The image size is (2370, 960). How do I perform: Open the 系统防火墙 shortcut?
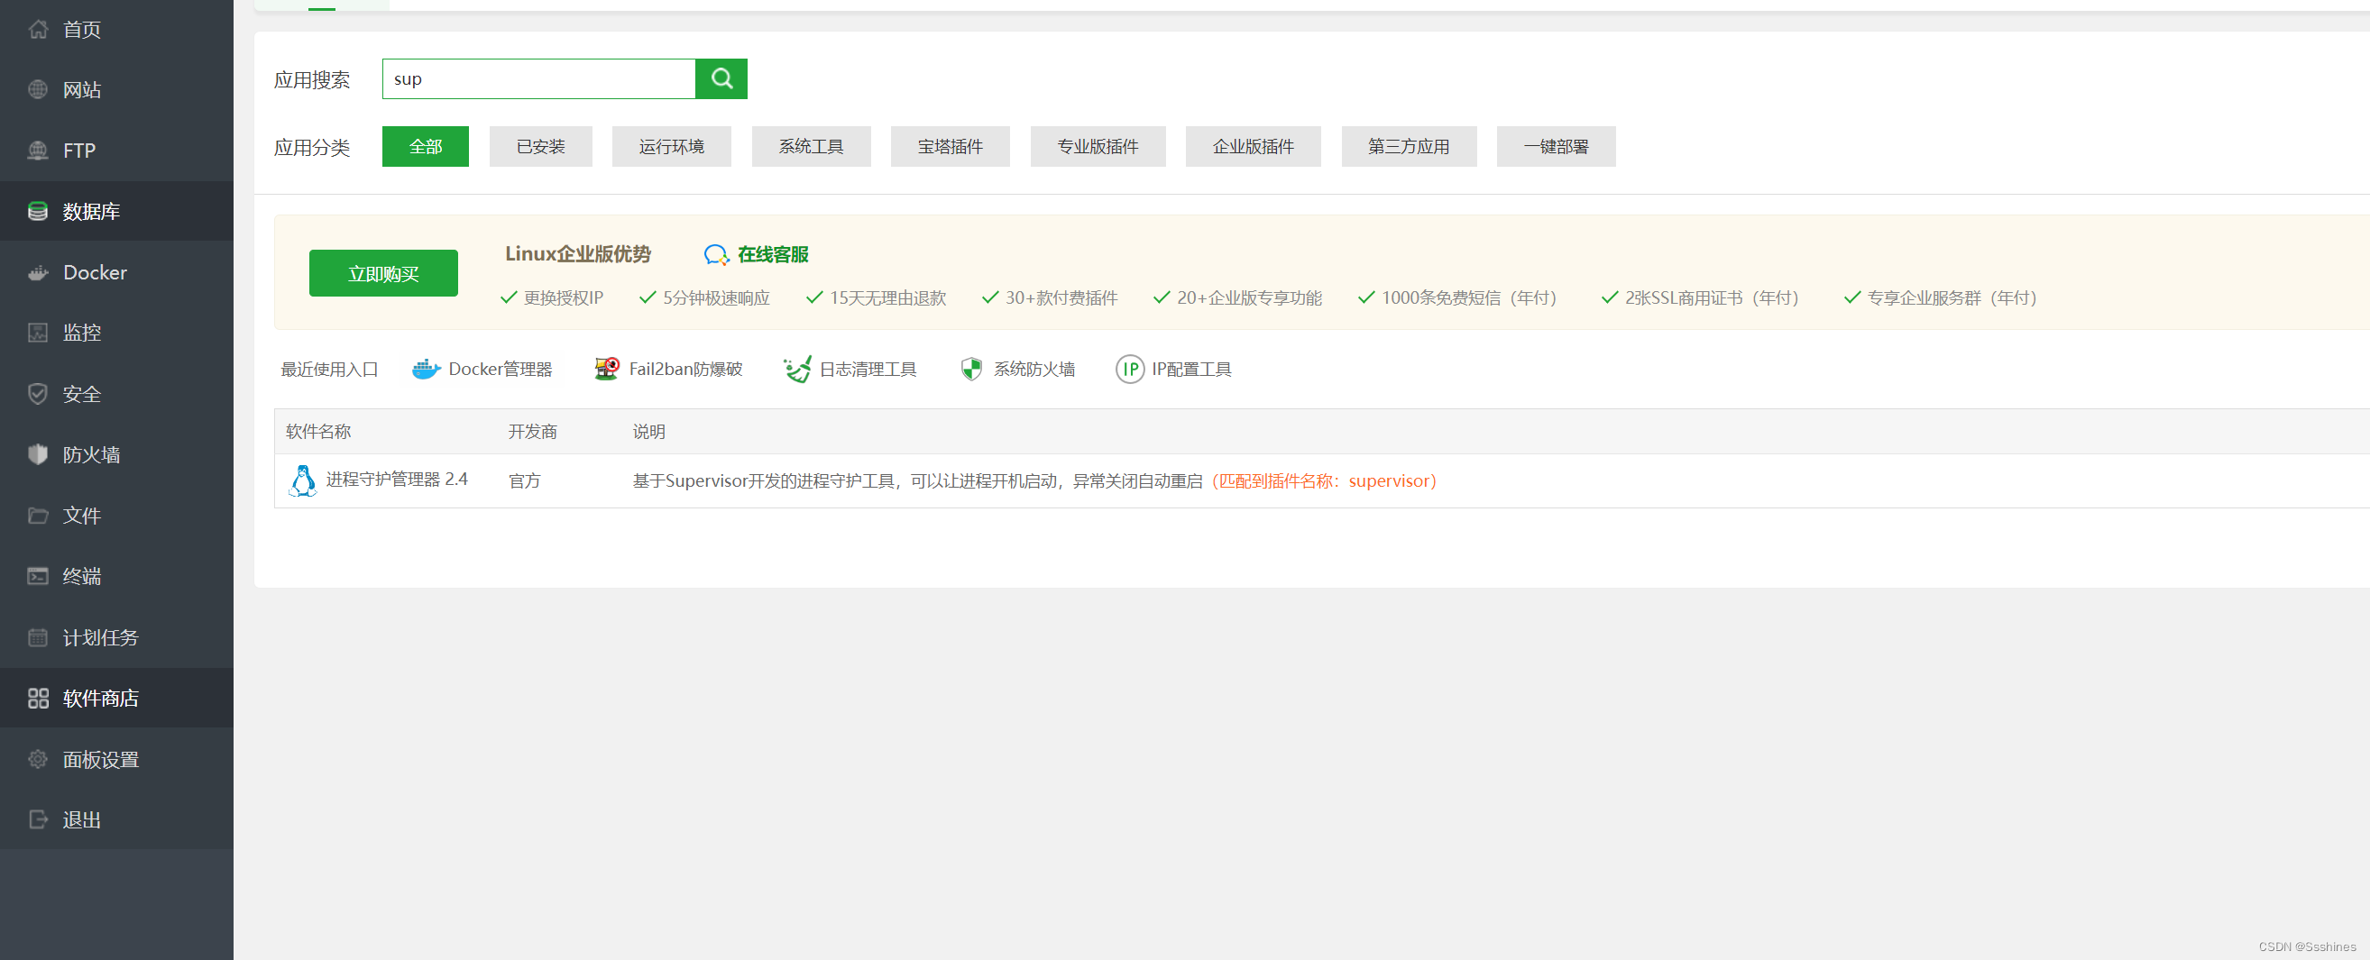click(1016, 369)
